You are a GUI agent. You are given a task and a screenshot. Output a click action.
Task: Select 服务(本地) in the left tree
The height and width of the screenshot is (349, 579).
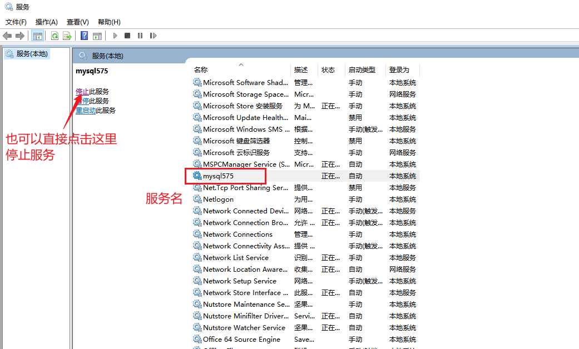[32, 54]
